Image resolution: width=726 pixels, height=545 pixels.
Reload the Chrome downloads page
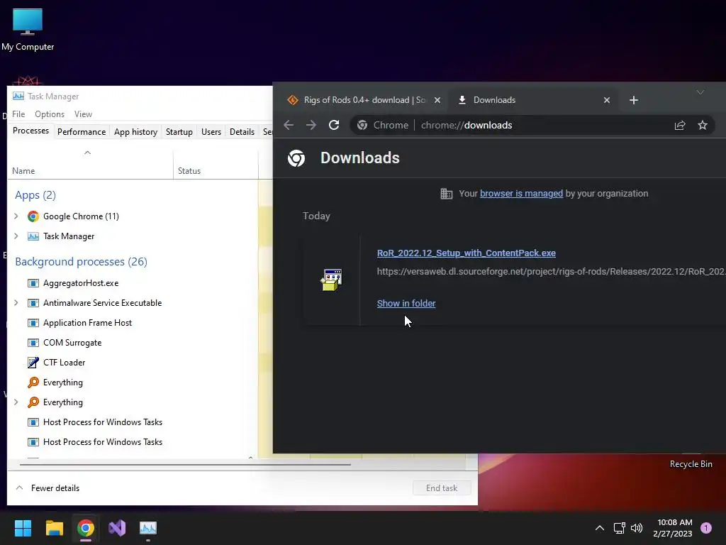click(x=334, y=125)
